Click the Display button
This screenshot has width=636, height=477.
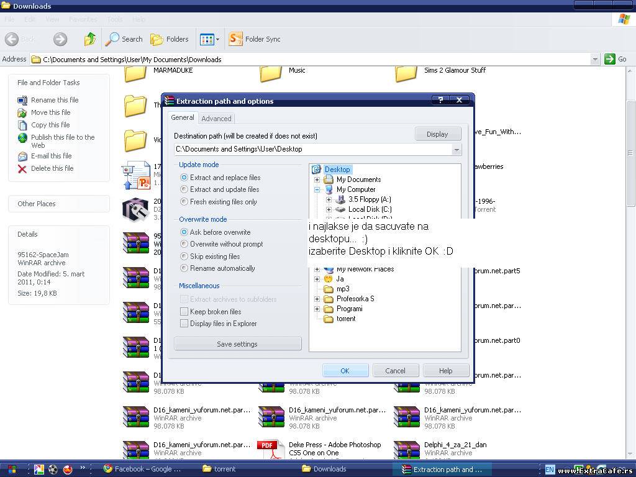438,134
